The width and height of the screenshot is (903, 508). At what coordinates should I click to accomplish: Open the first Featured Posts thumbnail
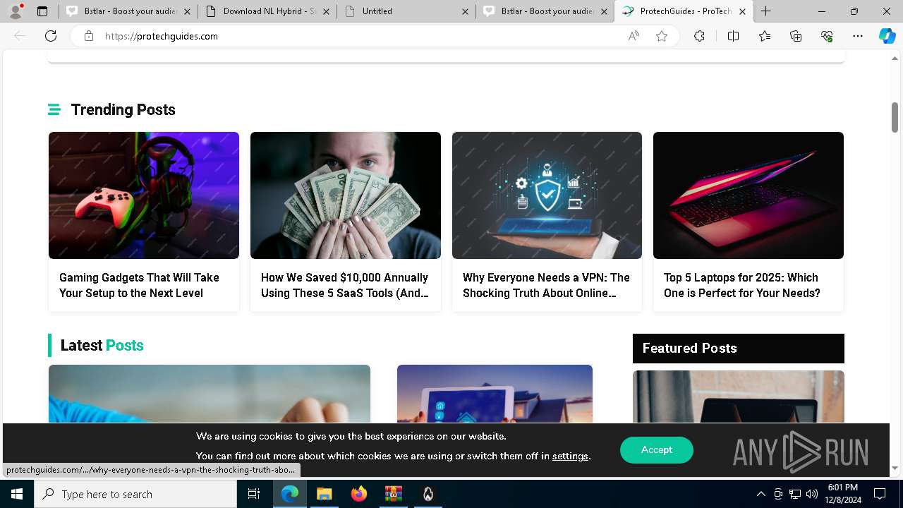(739, 397)
